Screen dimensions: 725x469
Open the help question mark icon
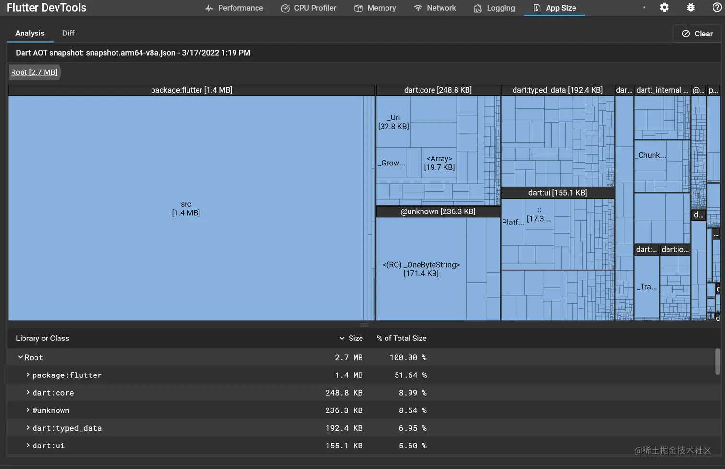tap(717, 7)
